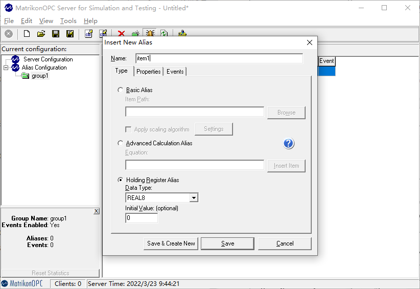Open the Data Type REAL8 dropdown
420x289 pixels.
194,198
